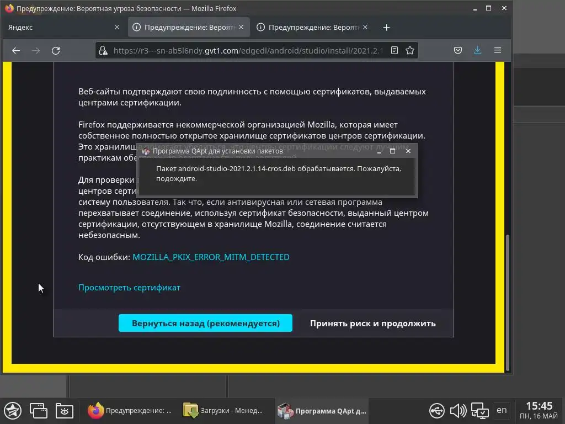Open a new tab with plus button

tap(387, 28)
